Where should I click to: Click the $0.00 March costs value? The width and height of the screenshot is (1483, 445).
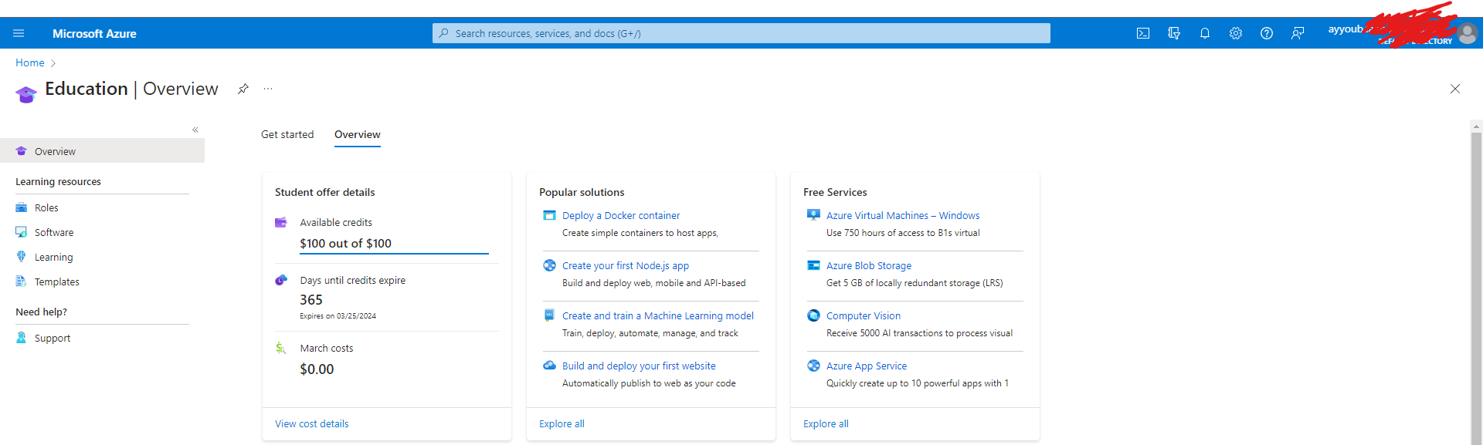[x=317, y=369]
